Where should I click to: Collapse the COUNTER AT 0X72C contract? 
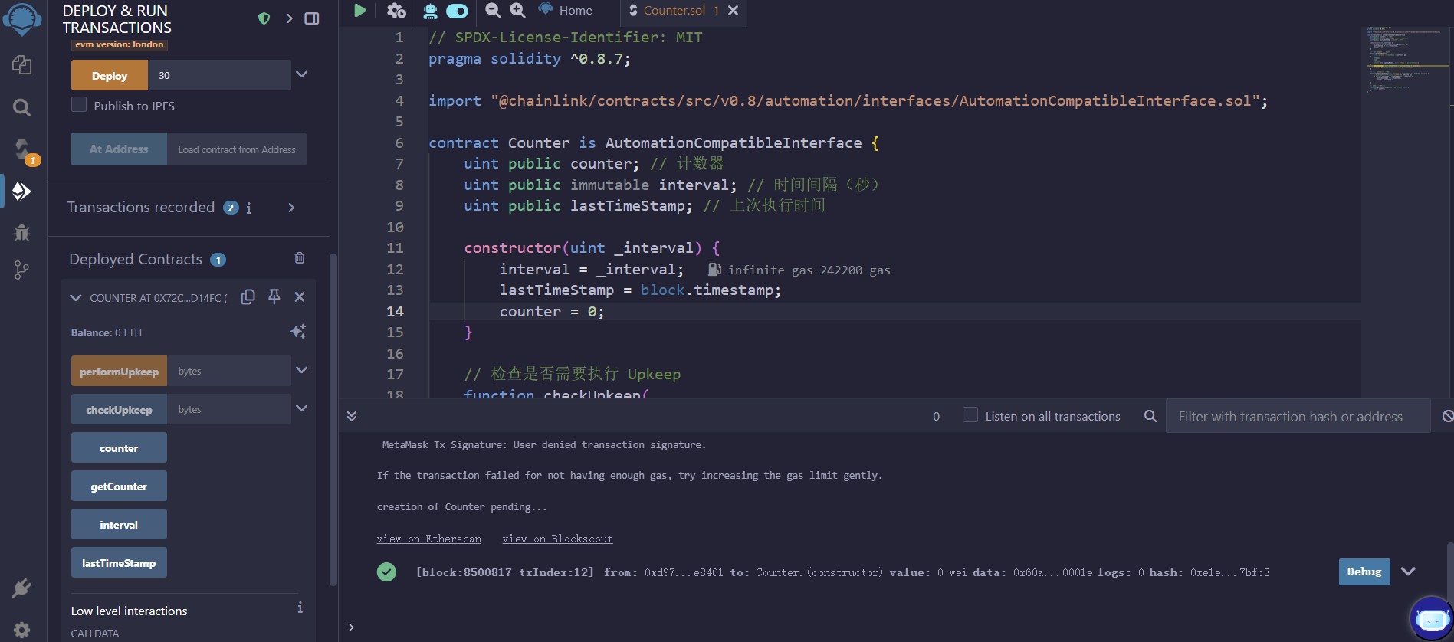click(x=75, y=298)
